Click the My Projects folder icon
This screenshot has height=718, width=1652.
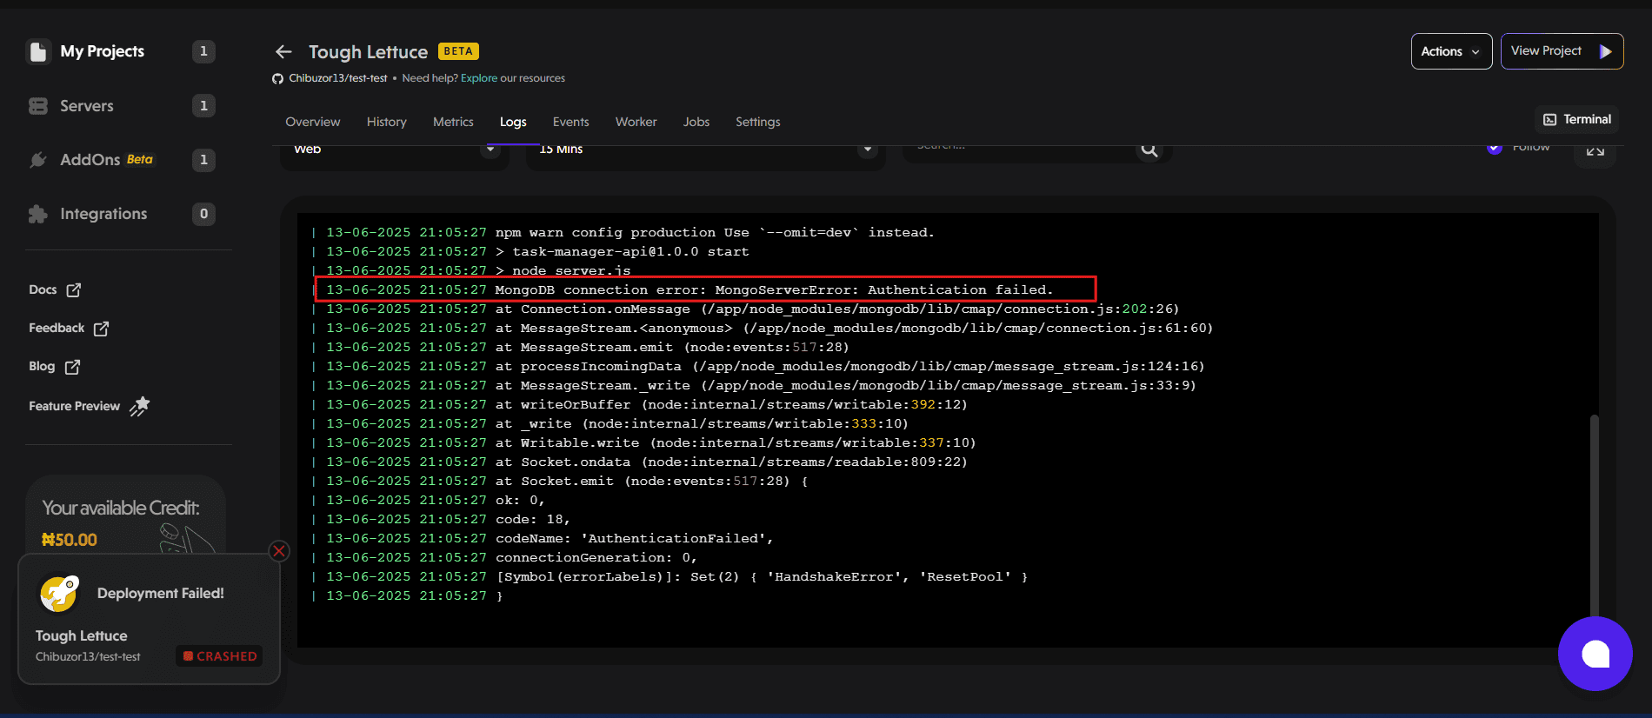pos(38,52)
